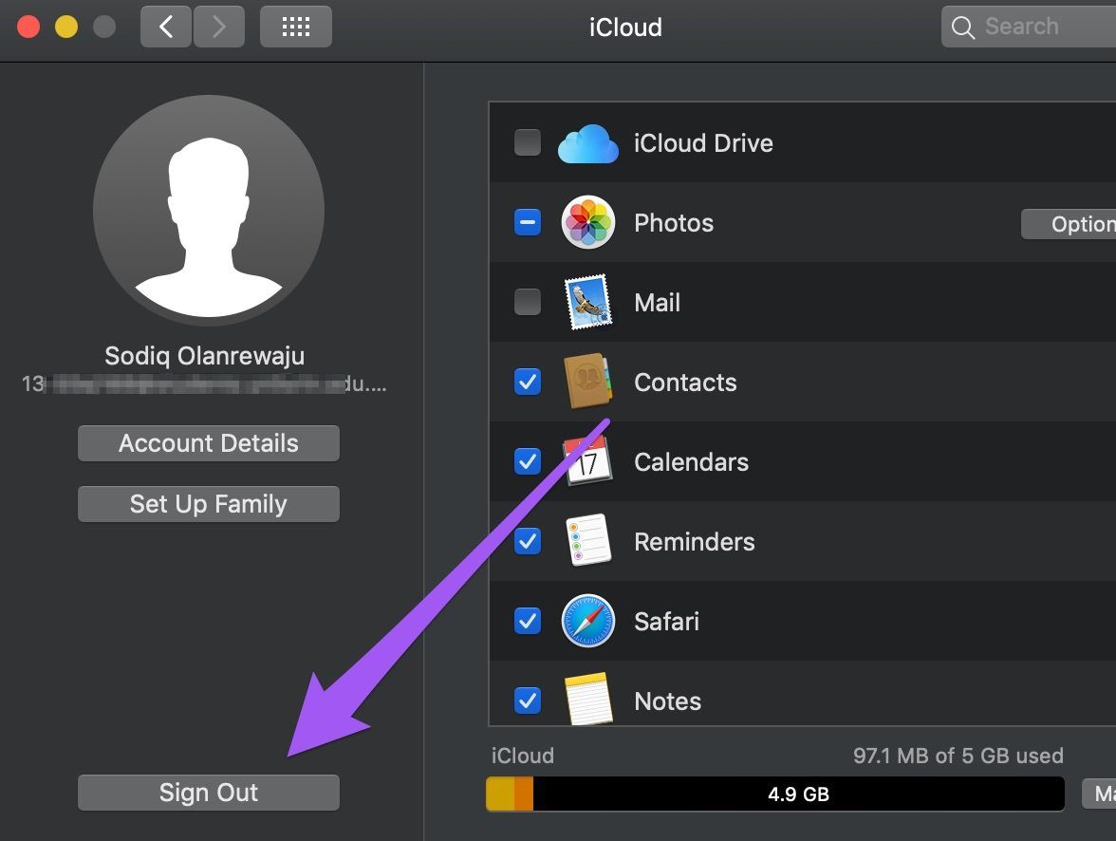
Task: Click the Calendars label
Action: [691, 462]
